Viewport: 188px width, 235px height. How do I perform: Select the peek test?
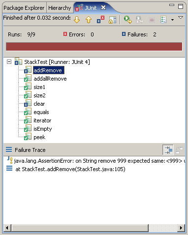click(x=39, y=137)
